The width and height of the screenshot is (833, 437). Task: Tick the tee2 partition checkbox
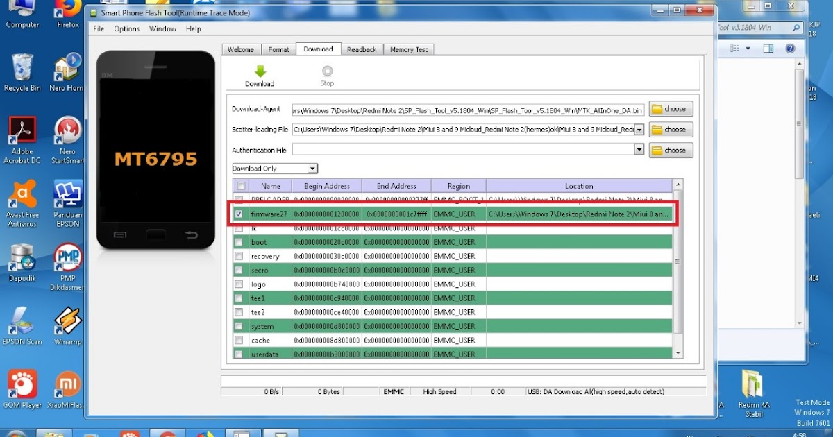click(239, 312)
